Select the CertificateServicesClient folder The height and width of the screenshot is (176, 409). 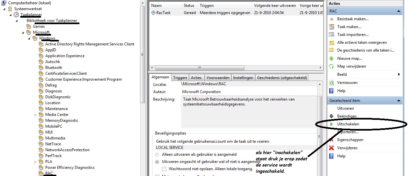click(x=66, y=73)
